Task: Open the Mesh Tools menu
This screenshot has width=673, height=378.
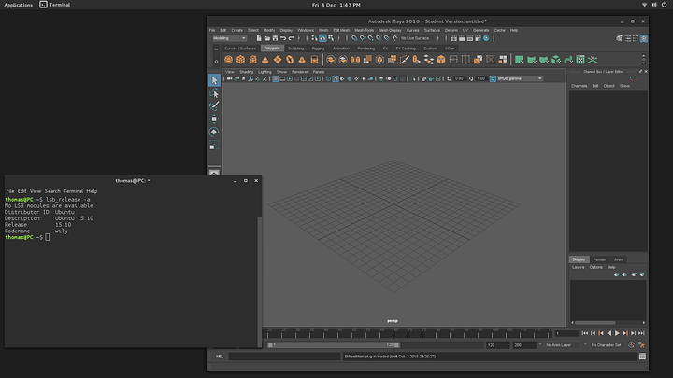Action: pyautogui.click(x=364, y=30)
